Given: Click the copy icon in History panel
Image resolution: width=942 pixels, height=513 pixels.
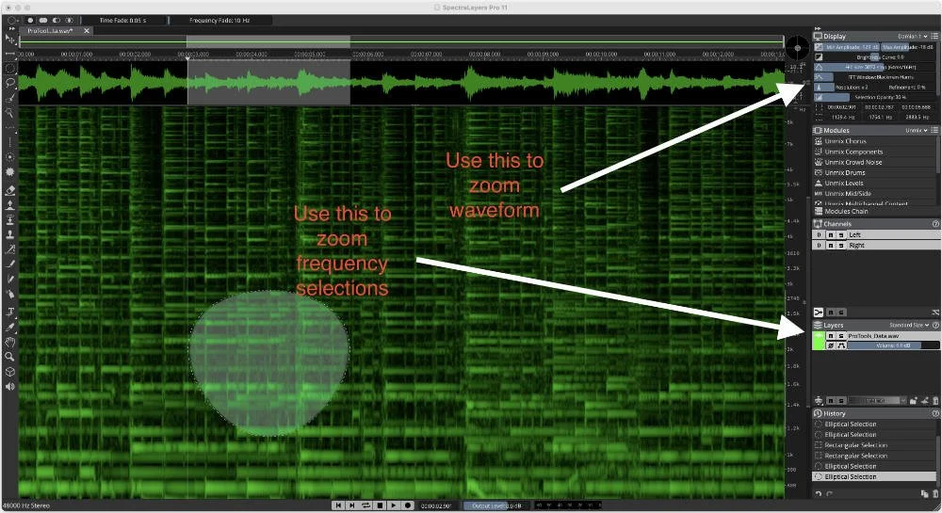Looking at the screenshot, I should pyautogui.click(x=925, y=494).
